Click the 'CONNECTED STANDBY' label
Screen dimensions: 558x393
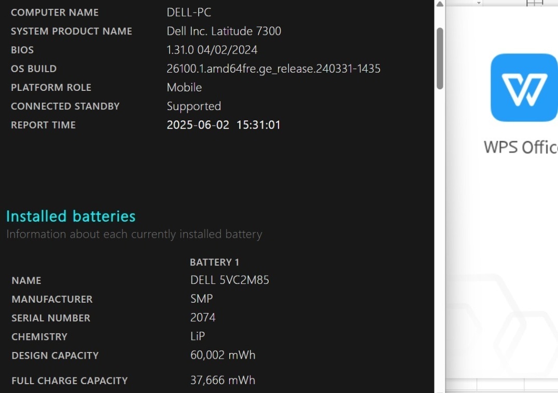point(65,106)
